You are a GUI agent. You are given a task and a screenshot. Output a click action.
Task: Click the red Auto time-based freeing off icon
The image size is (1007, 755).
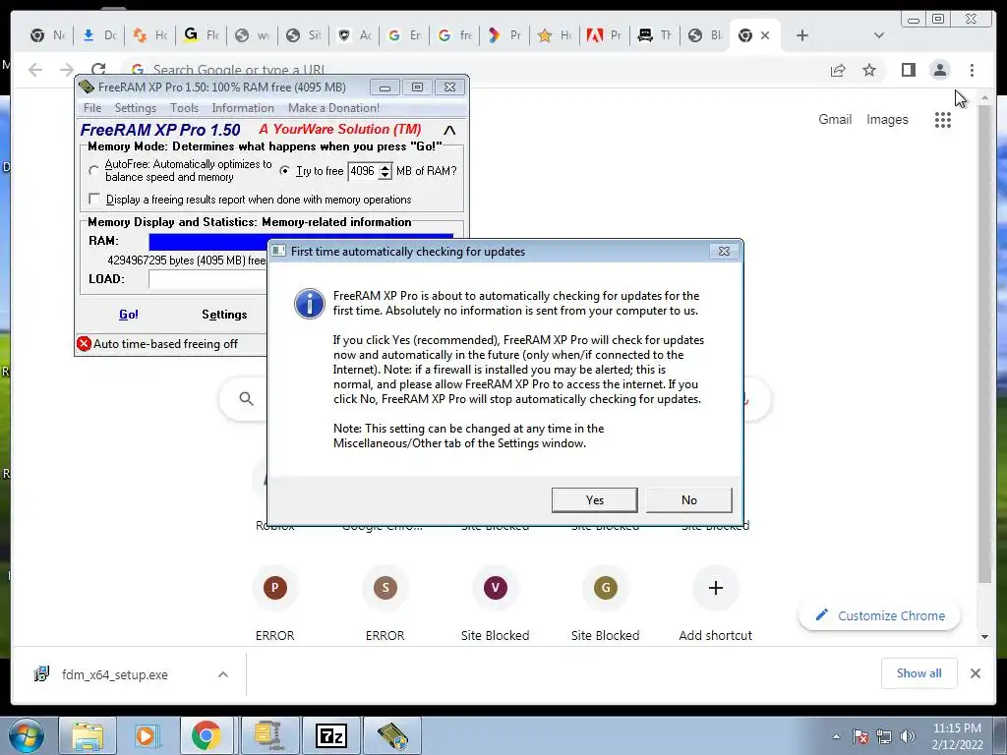85,343
